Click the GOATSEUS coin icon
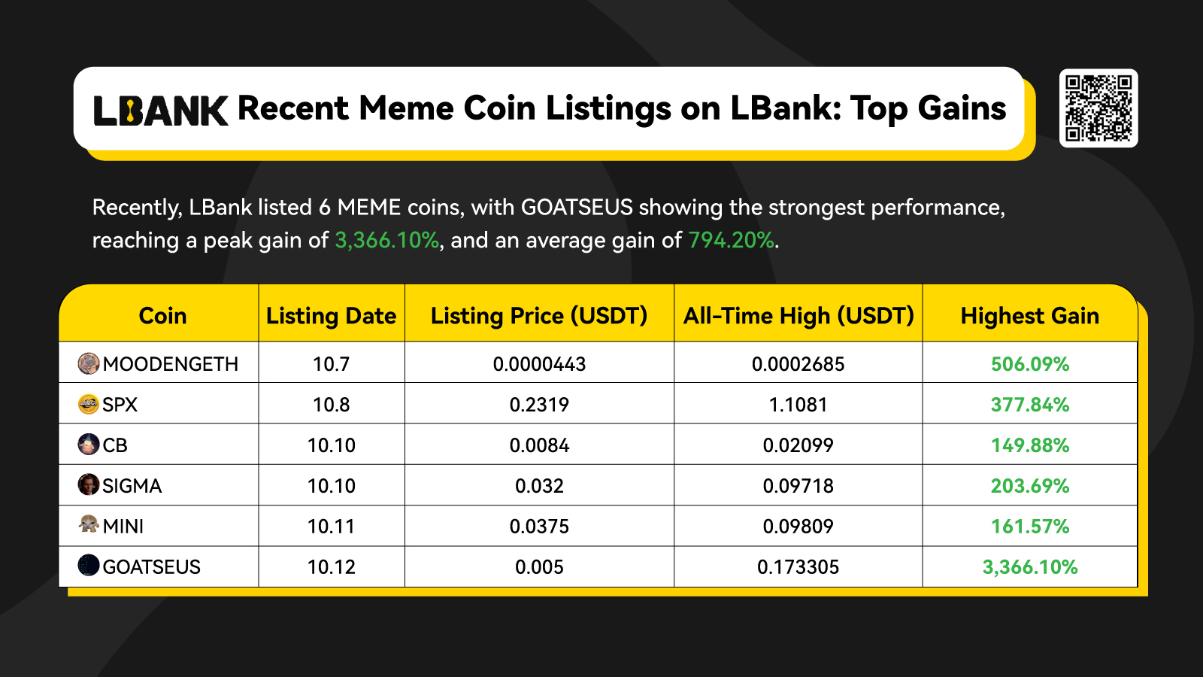The image size is (1203, 677). pos(89,565)
